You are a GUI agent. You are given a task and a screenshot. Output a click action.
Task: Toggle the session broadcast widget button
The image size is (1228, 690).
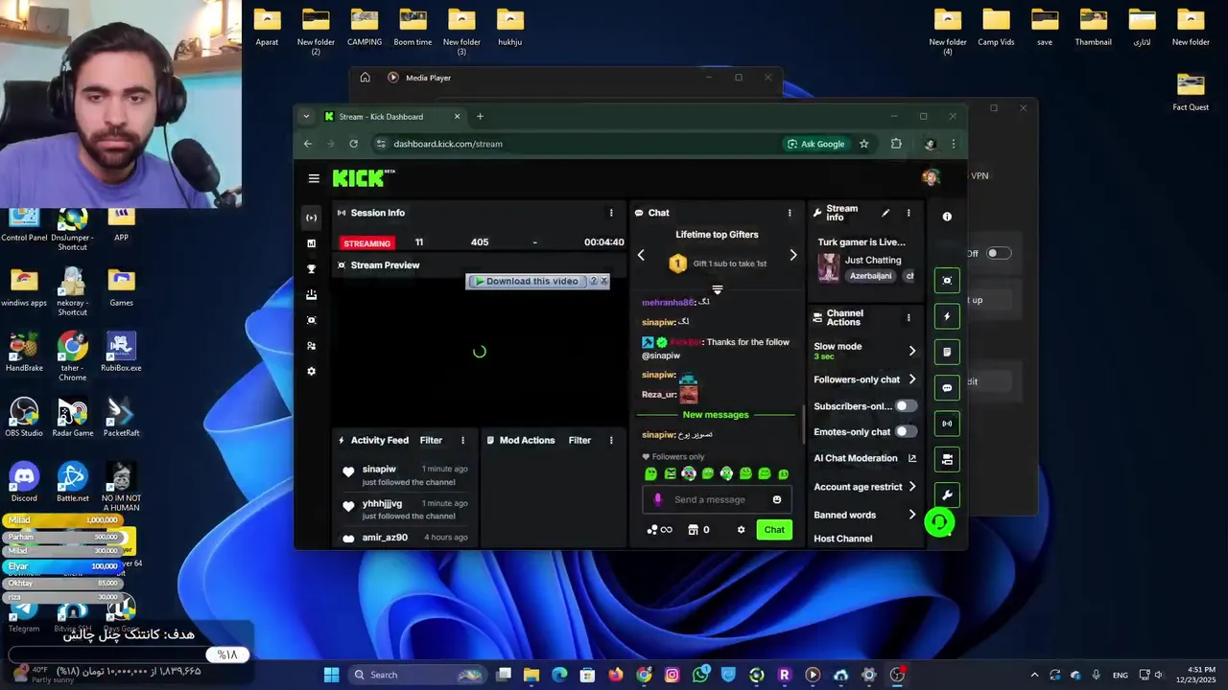coord(947,424)
